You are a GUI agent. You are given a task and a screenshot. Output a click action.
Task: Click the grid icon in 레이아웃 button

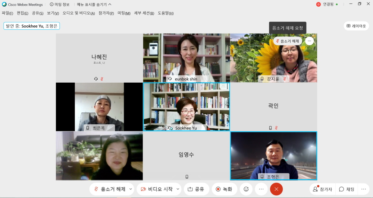coord(348,26)
